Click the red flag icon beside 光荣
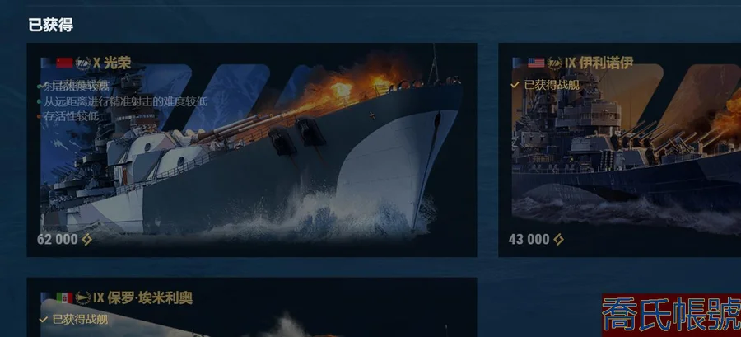This screenshot has height=337, width=741. click(64, 63)
